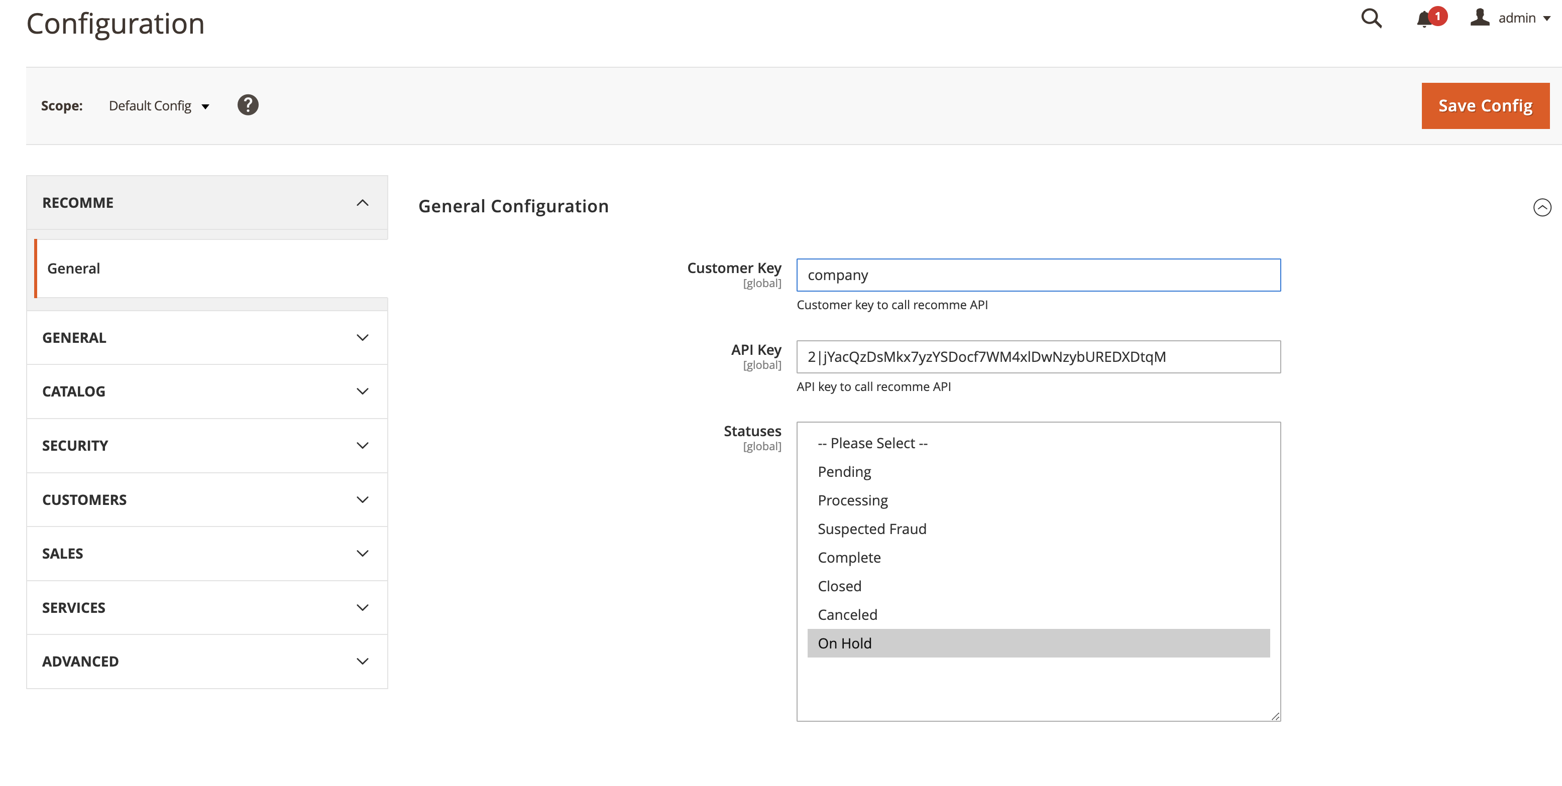Select Pending in the Statuses list

844,471
